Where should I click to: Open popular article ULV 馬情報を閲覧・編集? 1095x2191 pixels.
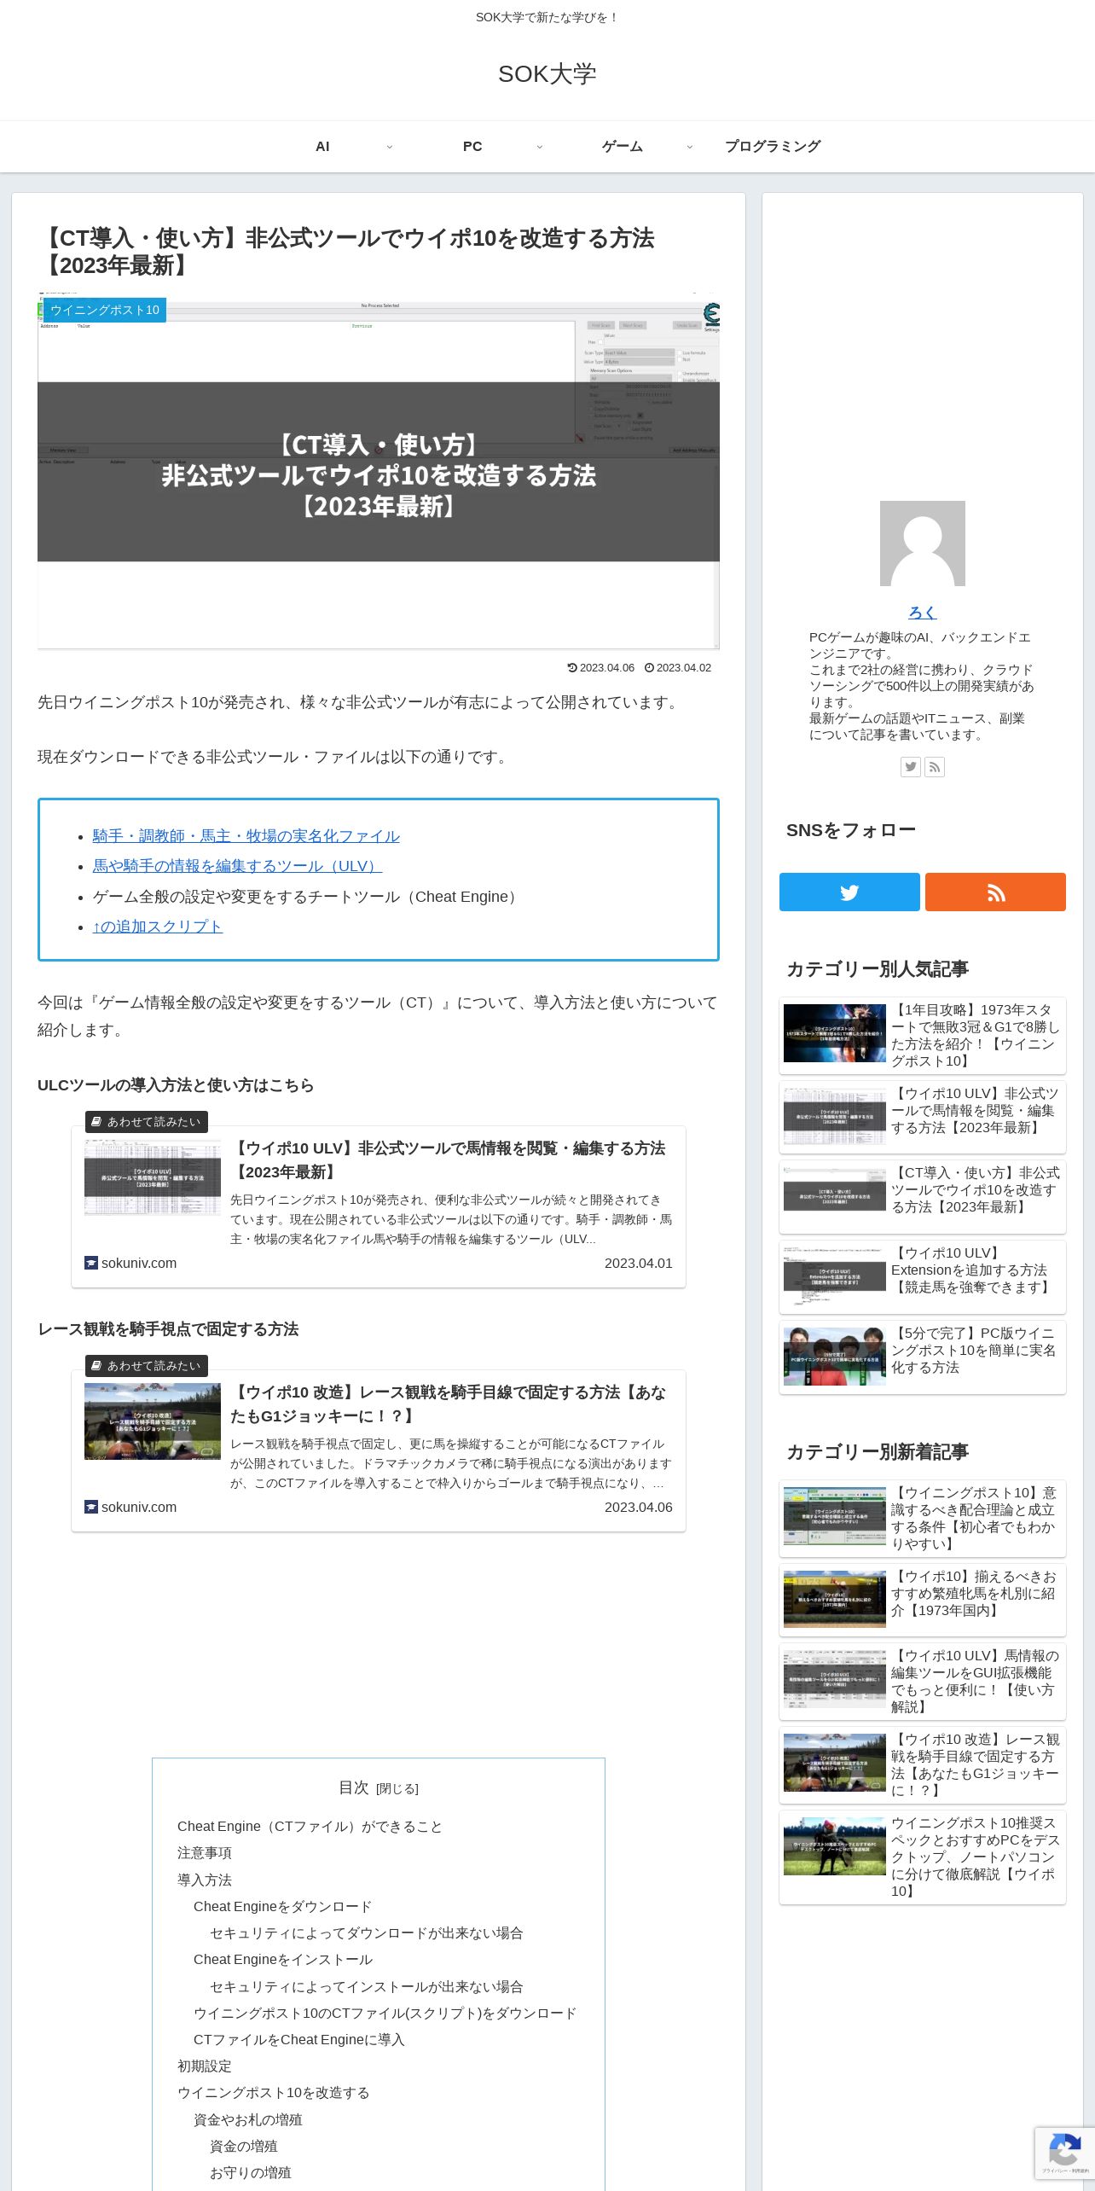pos(923,1118)
